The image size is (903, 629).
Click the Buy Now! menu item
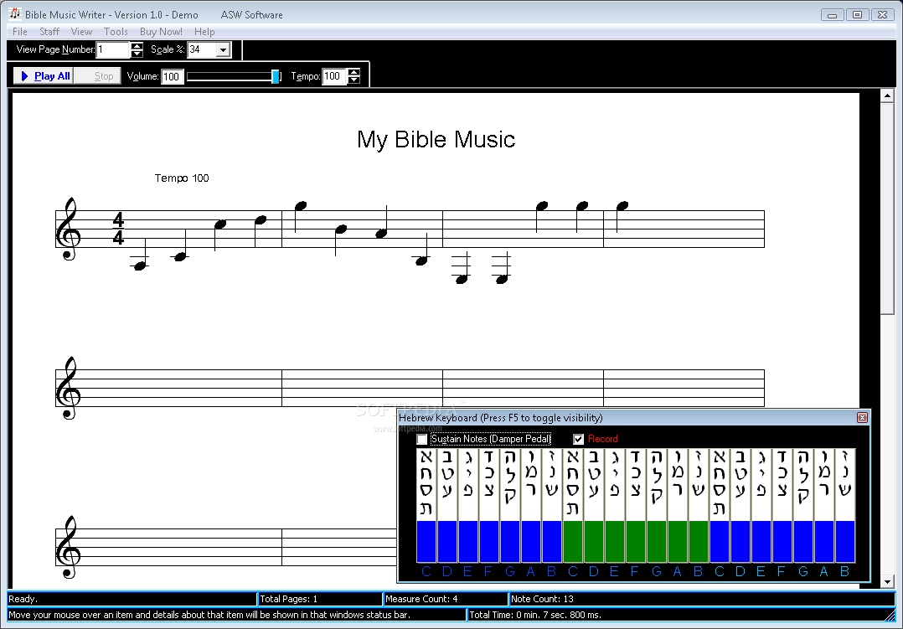point(161,32)
